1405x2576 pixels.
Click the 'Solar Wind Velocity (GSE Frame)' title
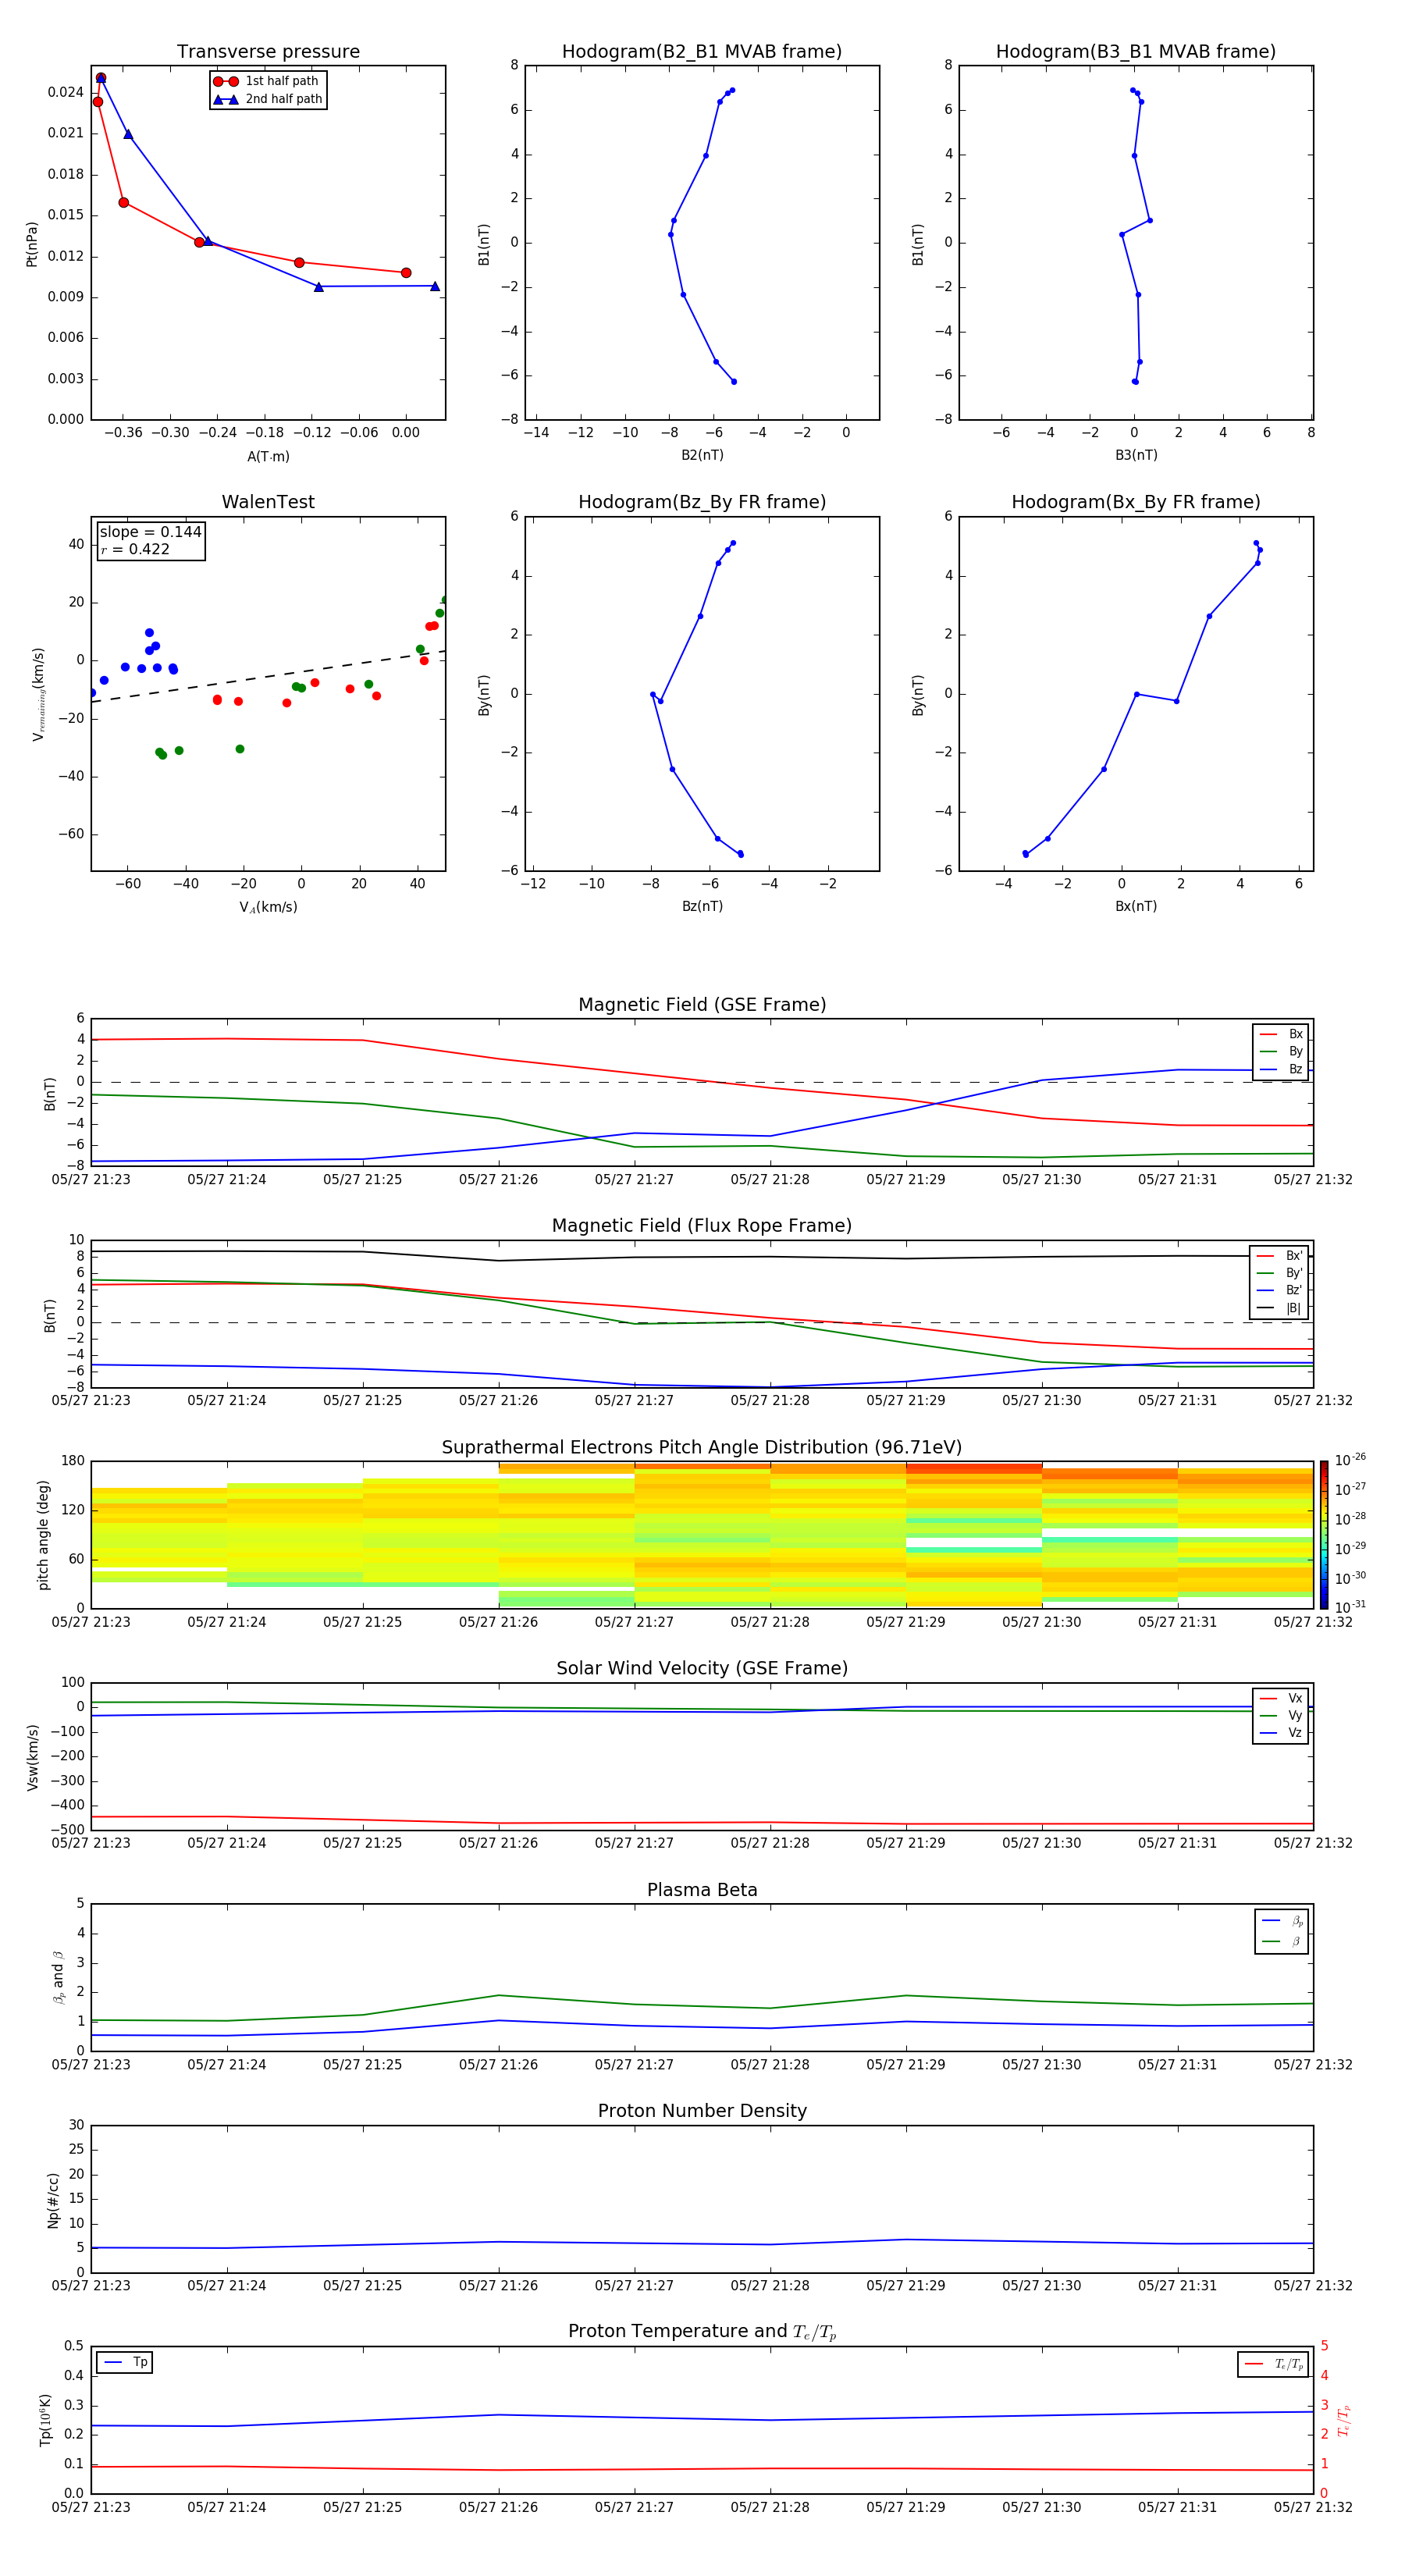tap(702, 1669)
